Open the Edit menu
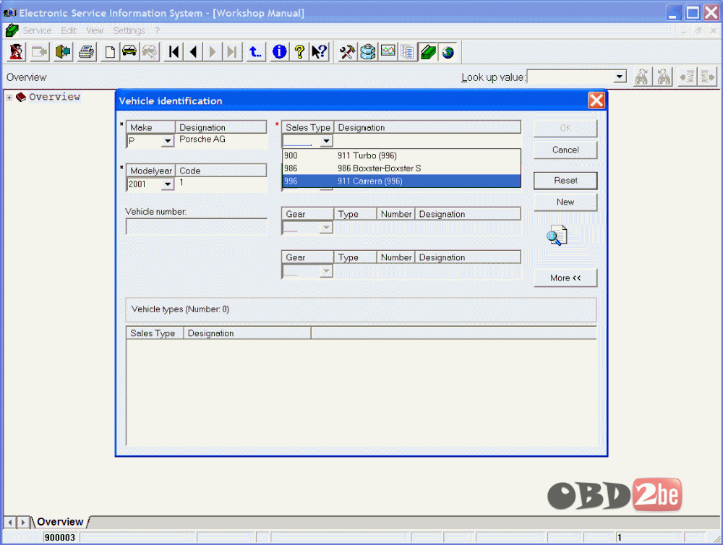Viewport: 723px width, 545px height. click(69, 30)
